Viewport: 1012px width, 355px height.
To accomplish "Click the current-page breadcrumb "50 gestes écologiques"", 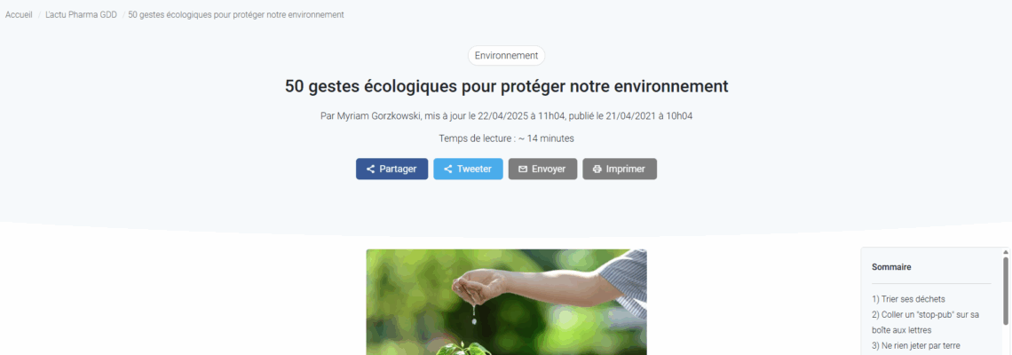I will (x=236, y=14).
